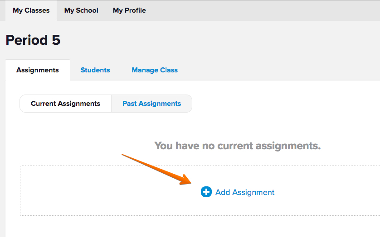Select the Assignments class tab
This screenshot has width=380, height=237.
pos(38,70)
